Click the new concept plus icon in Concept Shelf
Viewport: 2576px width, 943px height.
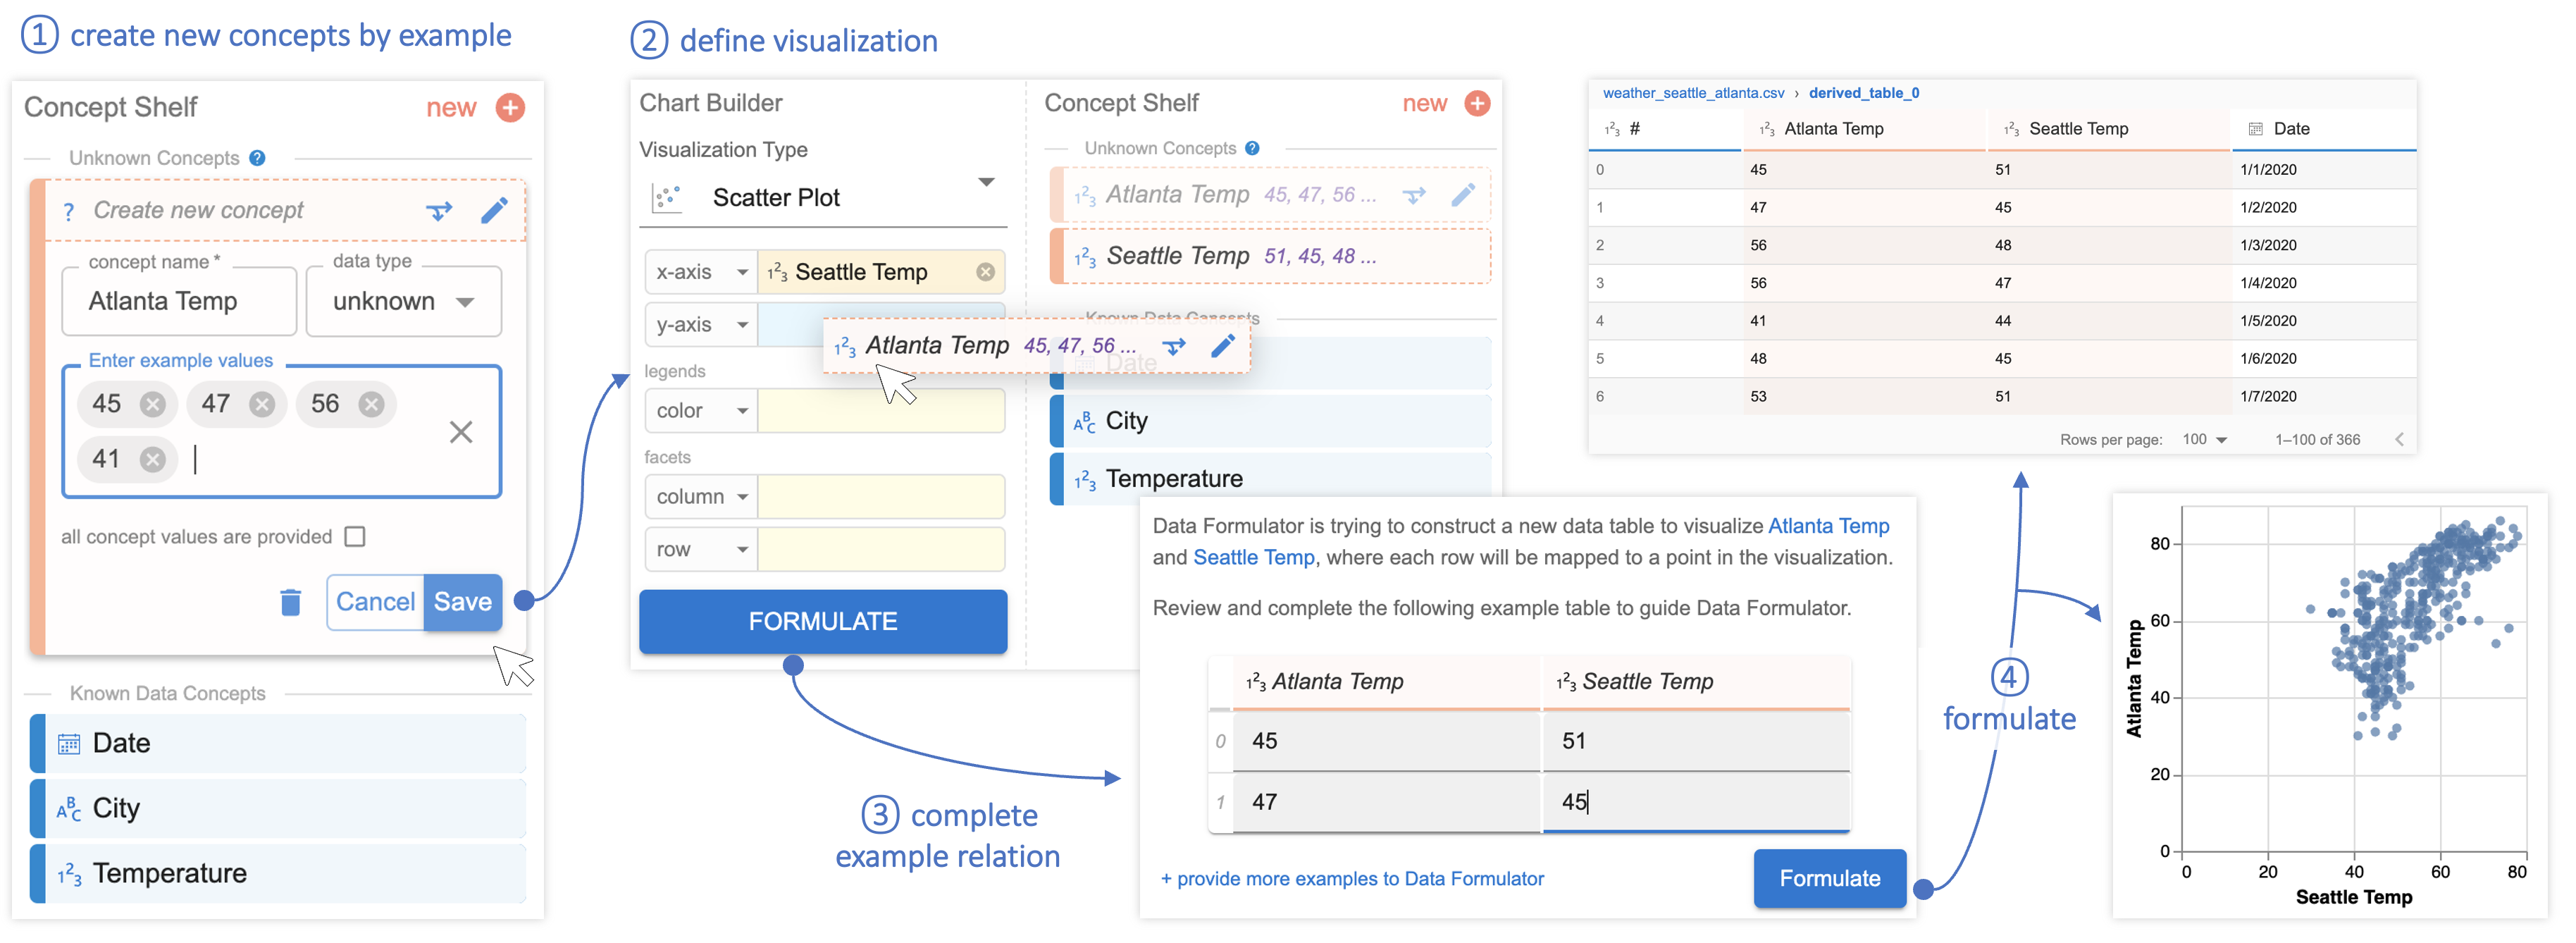tap(510, 107)
